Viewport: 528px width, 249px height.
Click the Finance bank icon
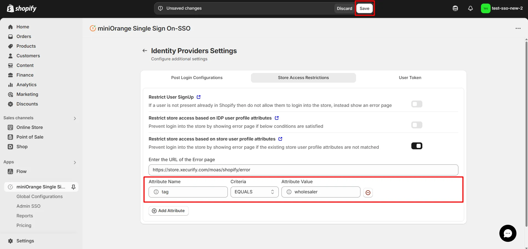pos(10,75)
